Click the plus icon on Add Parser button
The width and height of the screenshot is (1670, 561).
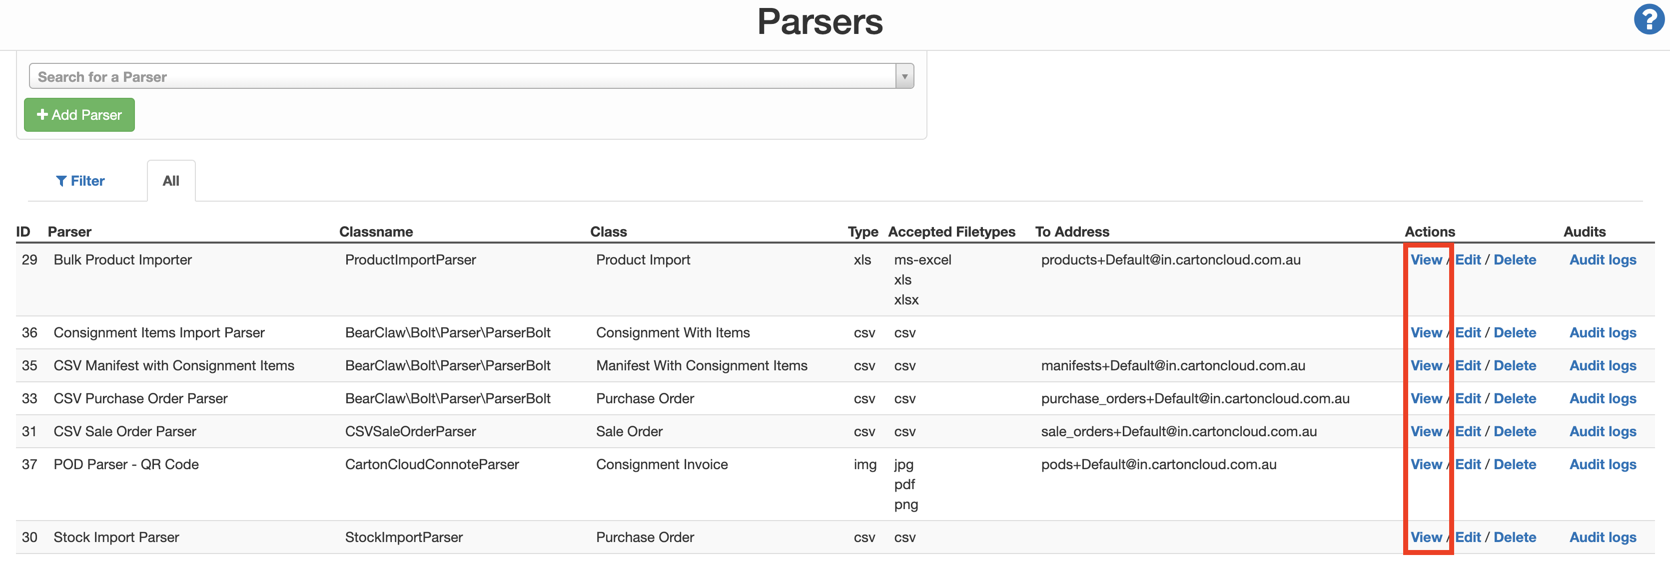(x=43, y=114)
